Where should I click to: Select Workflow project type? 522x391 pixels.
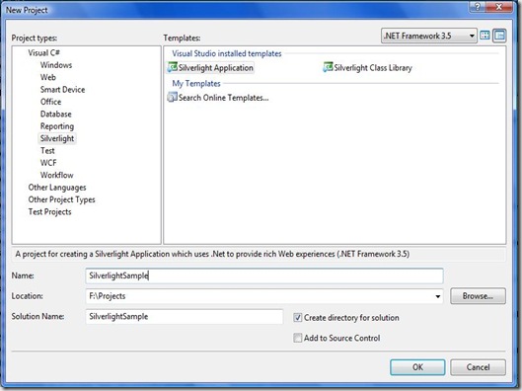click(57, 175)
